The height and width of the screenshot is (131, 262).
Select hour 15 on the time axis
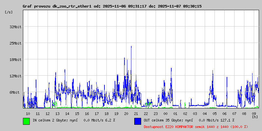pyautogui.click(x=77, y=113)
